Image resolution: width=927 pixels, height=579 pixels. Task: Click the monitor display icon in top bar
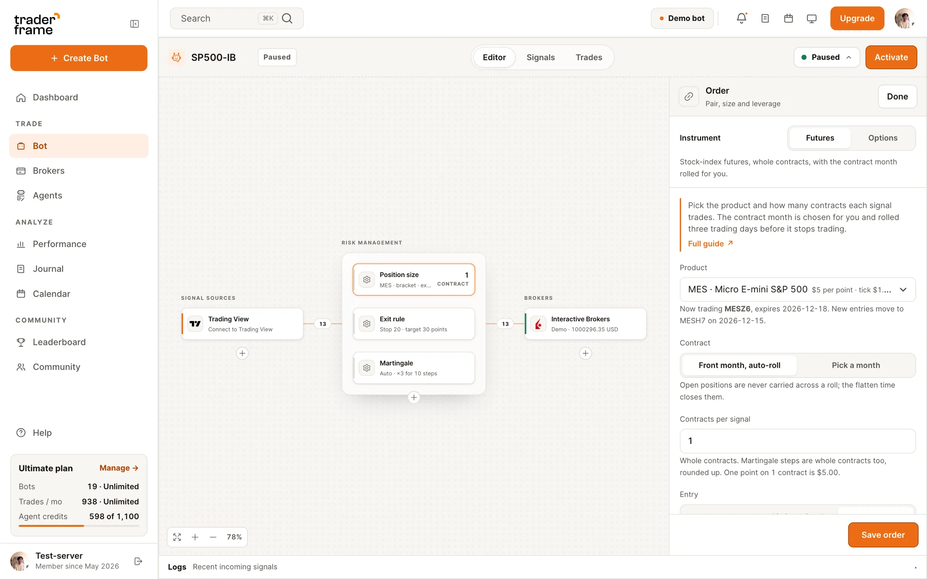(x=812, y=18)
